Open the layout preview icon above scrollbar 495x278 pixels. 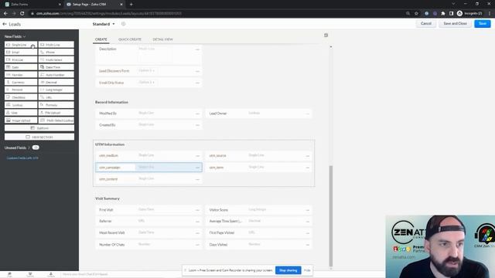pyautogui.click(x=326, y=35)
